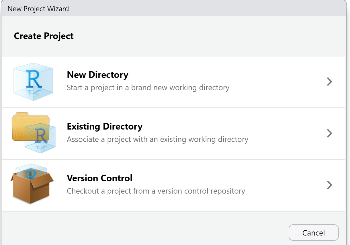Click "Checkout a project from a version control repository"
Viewport: 350px width, 245px height.
[156, 191]
